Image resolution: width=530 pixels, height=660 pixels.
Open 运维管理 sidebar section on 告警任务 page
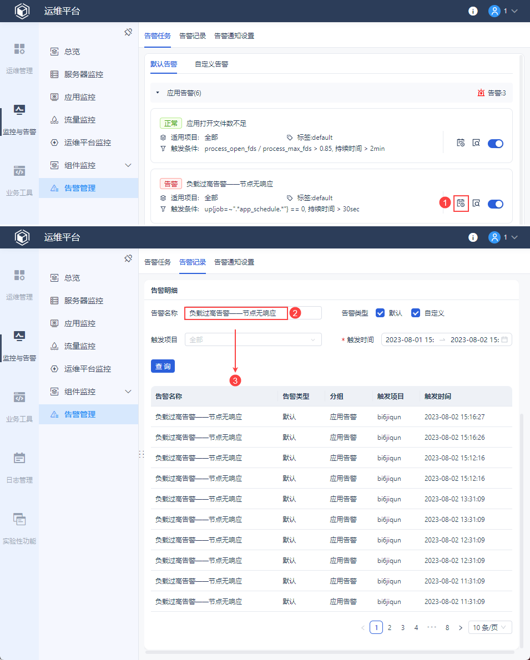point(19,58)
